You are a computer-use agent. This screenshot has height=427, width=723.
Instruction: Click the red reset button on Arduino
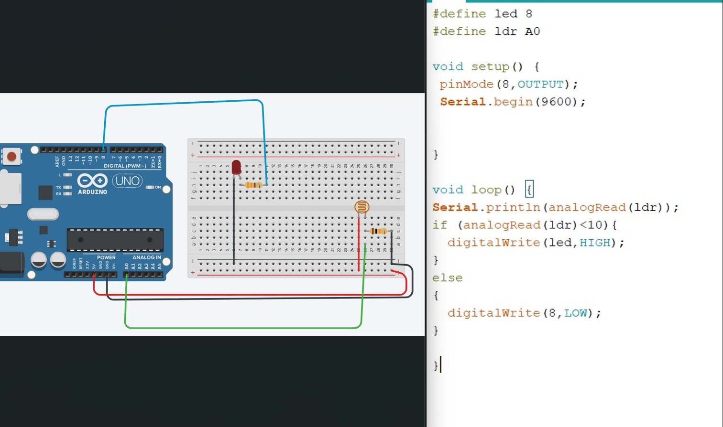[11, 156]
